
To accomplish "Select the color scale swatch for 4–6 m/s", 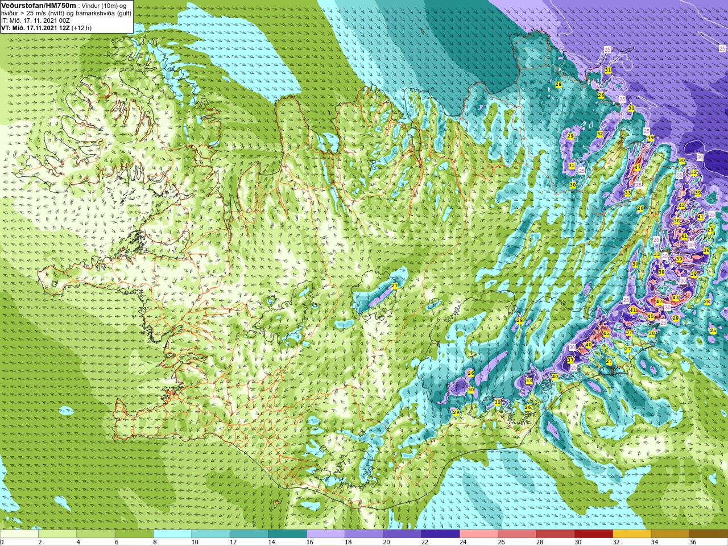I will [x=96, y=534].
